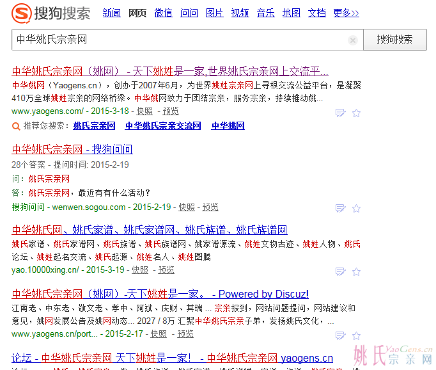The height and width of the screenshot is (370, 436).
Task: Open the 视频 search tab
Action: (240, 13)
